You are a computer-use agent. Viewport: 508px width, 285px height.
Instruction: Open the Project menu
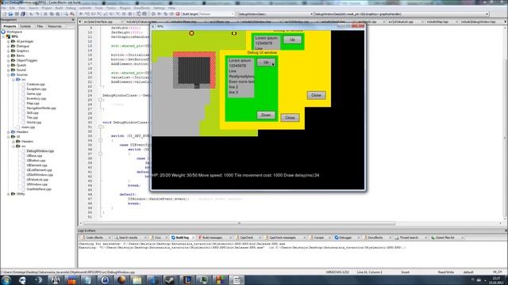click(x=47, y=8)
